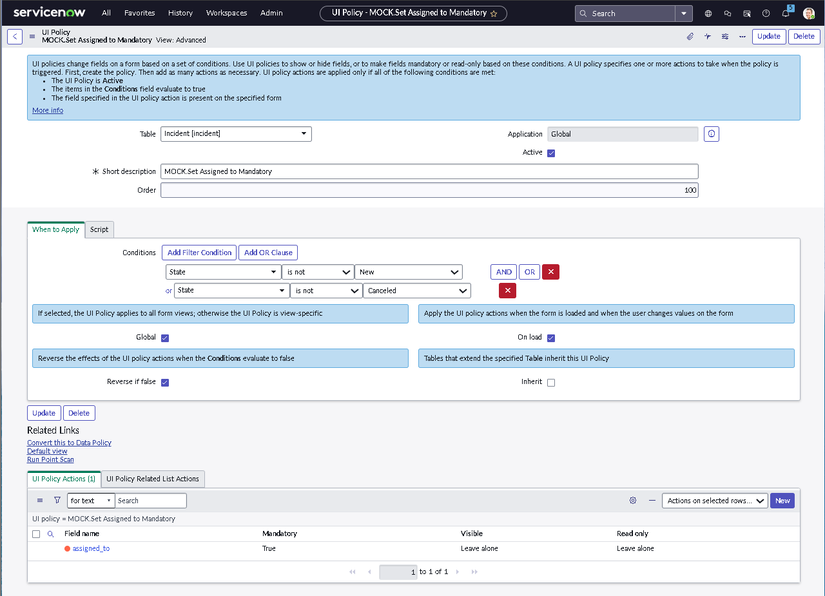Click the list filter funnel icon
The image size is (825, 596).
click(57, 500)
